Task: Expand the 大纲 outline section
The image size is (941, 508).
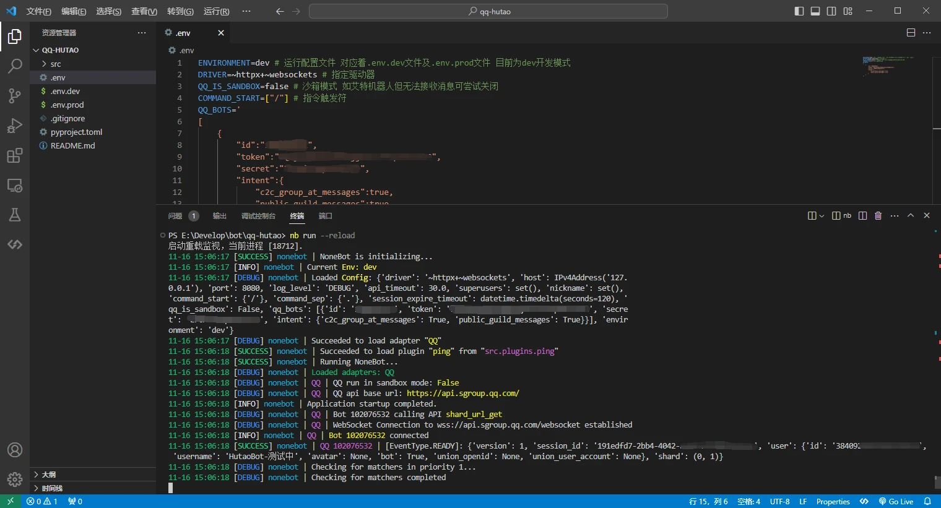Action: click(49, 475)
